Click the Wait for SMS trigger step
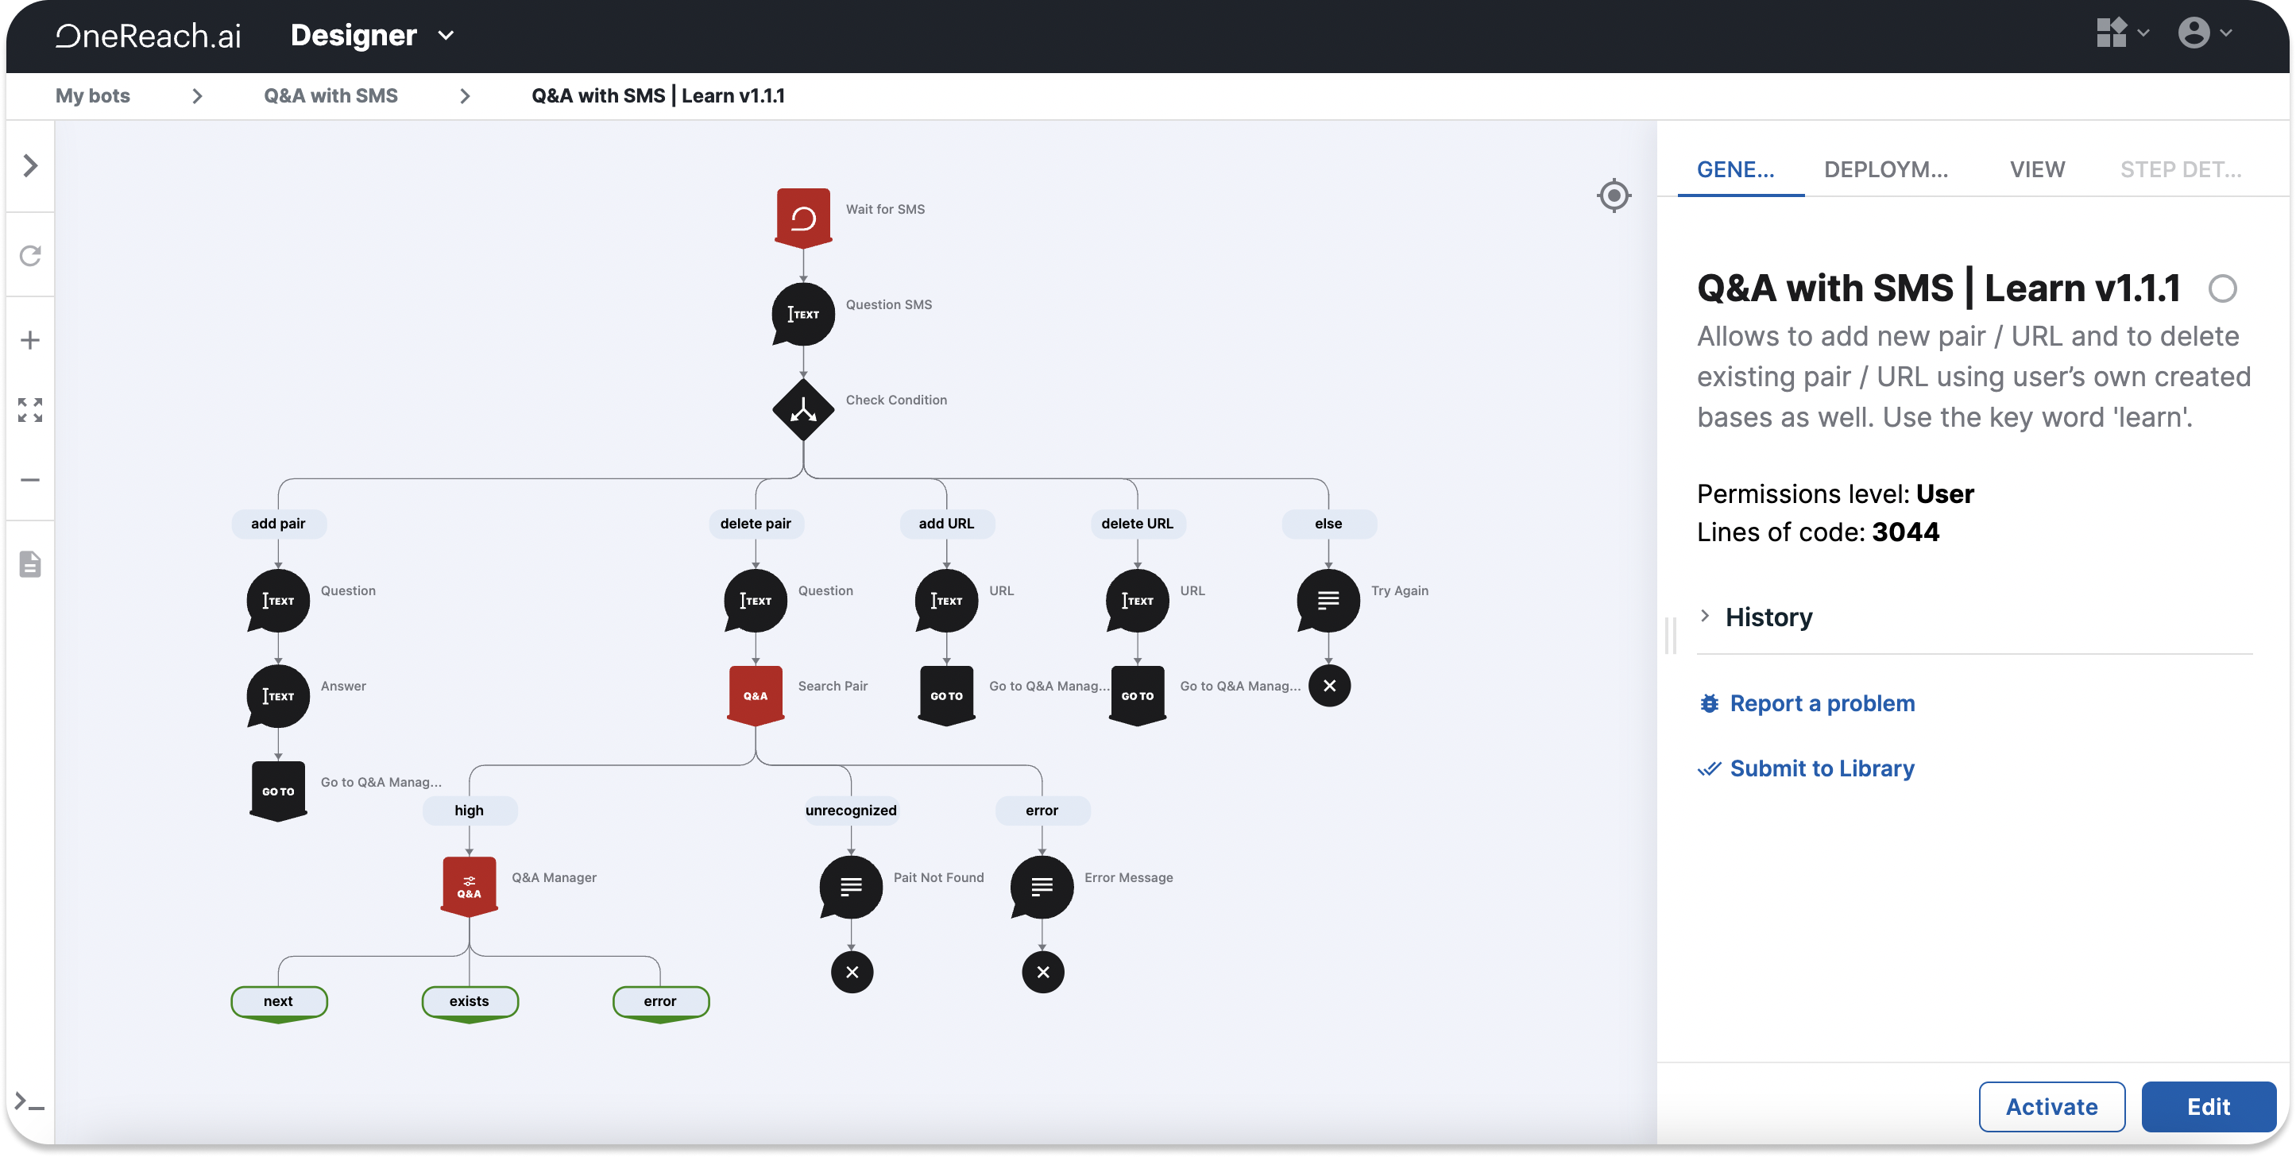Image resolution: width=2296 pixels, height=1157 pixels. 803,217
